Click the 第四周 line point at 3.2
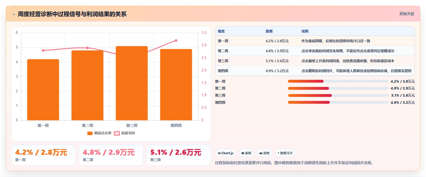Image resolution: width=426 pixels, height=177 pixels. tap(176, 40)
